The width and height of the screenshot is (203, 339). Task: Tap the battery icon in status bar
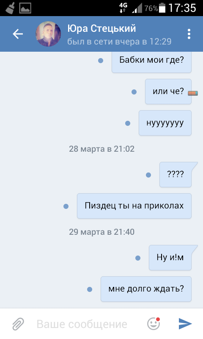(162, 8)
